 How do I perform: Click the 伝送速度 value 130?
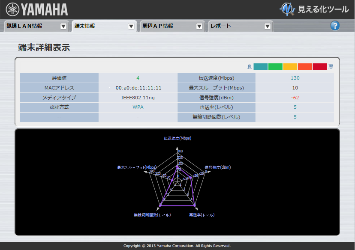pos(295,78)
